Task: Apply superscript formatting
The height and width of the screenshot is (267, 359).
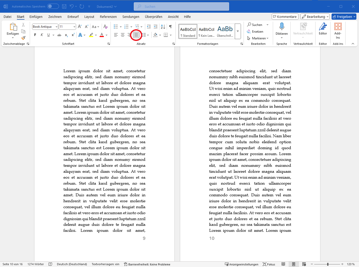Action: tap(73, 35)
